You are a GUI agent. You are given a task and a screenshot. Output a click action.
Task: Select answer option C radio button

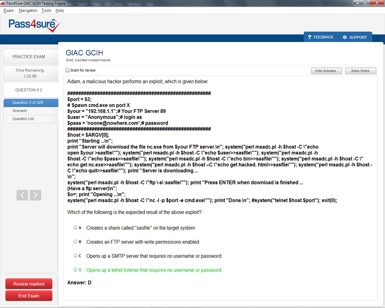(75, 255)
